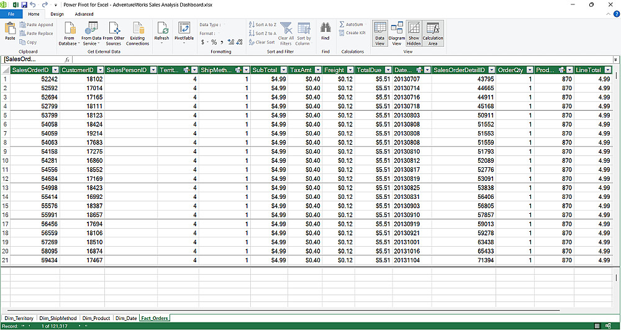Click Undo in title bar toolbar
The width and height of the screenshot is (621, 330).
(32, 5)
